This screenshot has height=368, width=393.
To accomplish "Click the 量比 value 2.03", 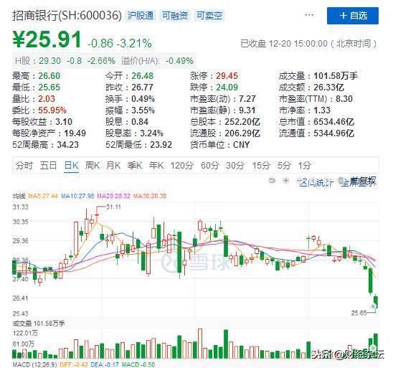I will click(47, 99).
